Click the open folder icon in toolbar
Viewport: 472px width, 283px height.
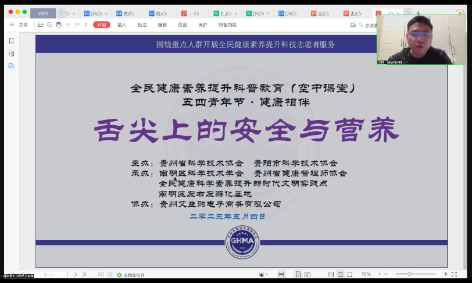click(x=40, y=24)
